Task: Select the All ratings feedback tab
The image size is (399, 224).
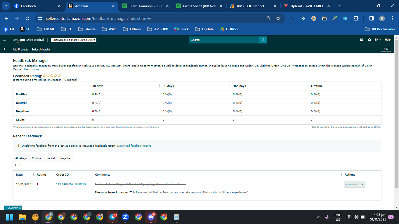Action: 21,158
